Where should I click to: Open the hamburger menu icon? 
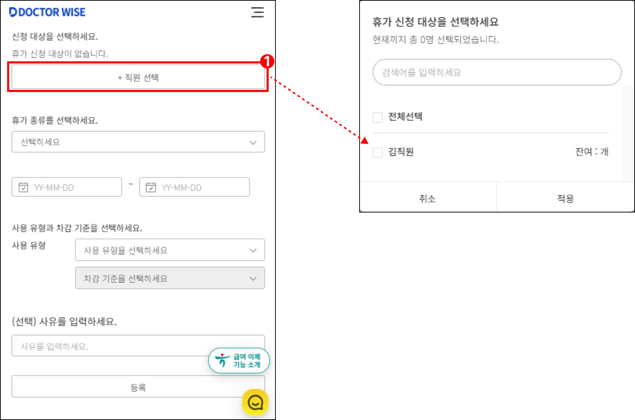click(x=257, y=12)
